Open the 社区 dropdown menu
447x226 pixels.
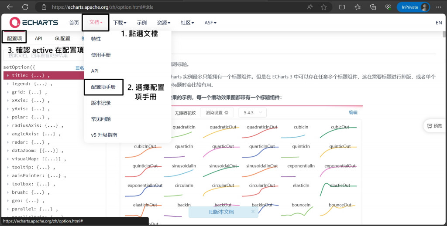[x=187, y=23]
